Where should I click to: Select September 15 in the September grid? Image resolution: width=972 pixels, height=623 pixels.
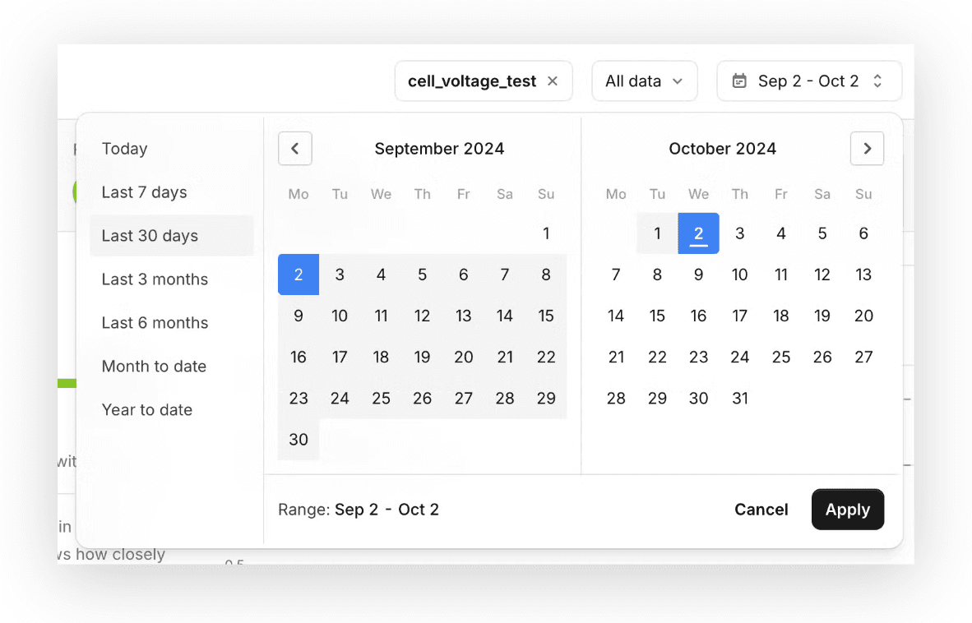tap(546, 316)
